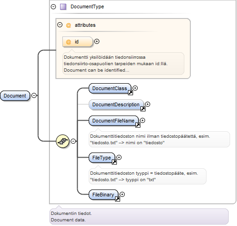Click the reference arrow icon on DocumentFileName
The width and height of the screenshot is (237, 226).
[138, 125]
